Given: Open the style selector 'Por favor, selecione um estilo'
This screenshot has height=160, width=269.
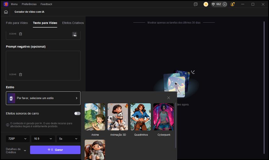Looking at the screenshot, I should (43, 98).
